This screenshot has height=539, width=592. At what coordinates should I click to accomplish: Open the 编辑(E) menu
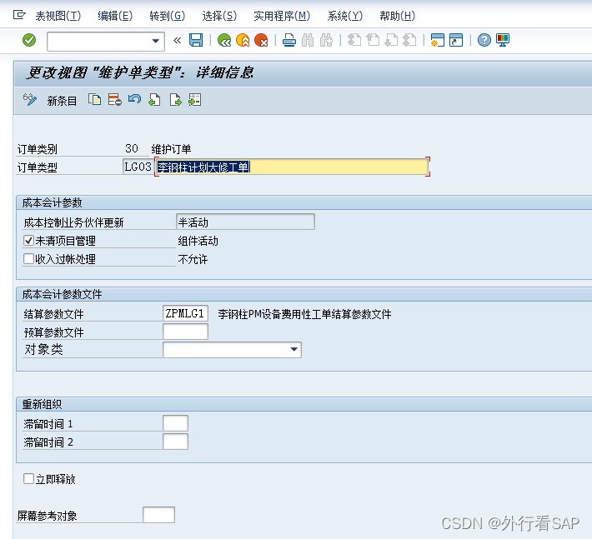[x=115, y=16]
